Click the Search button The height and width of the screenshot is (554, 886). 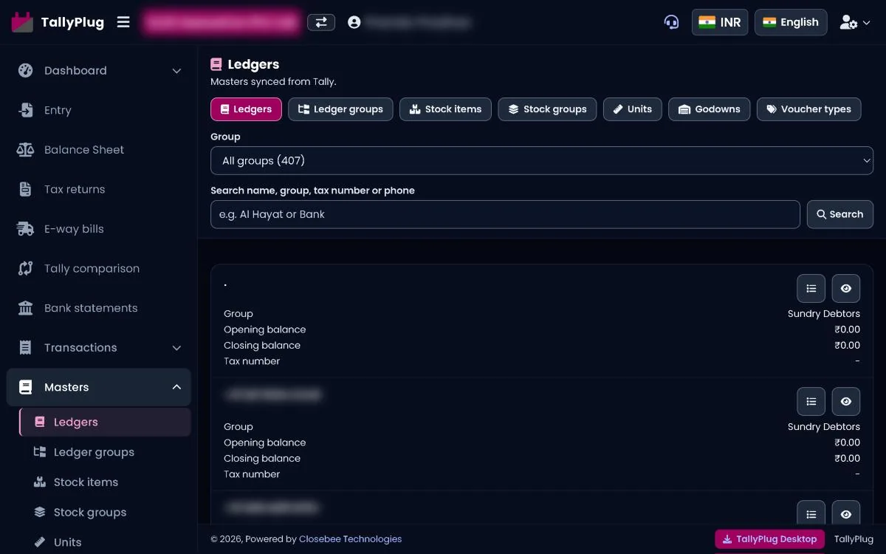pos(840,214)
